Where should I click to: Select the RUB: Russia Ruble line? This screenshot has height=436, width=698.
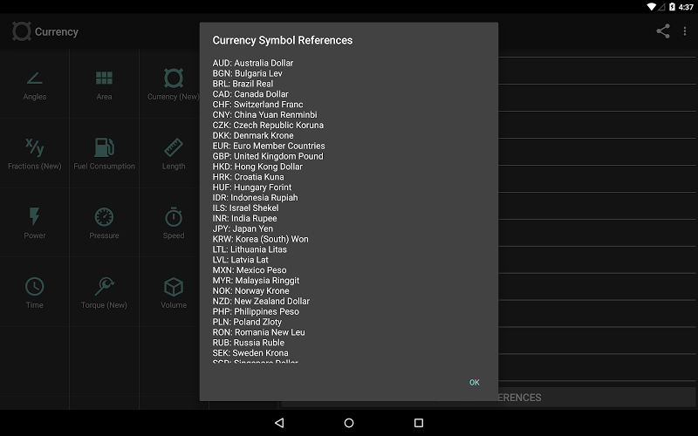click(x=249, y=343)
